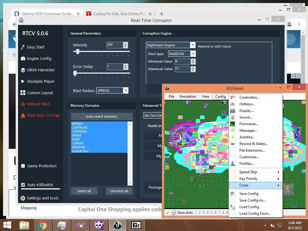Click the Auto-select domains button
The image size is (308, 231).
pos(101,116)
